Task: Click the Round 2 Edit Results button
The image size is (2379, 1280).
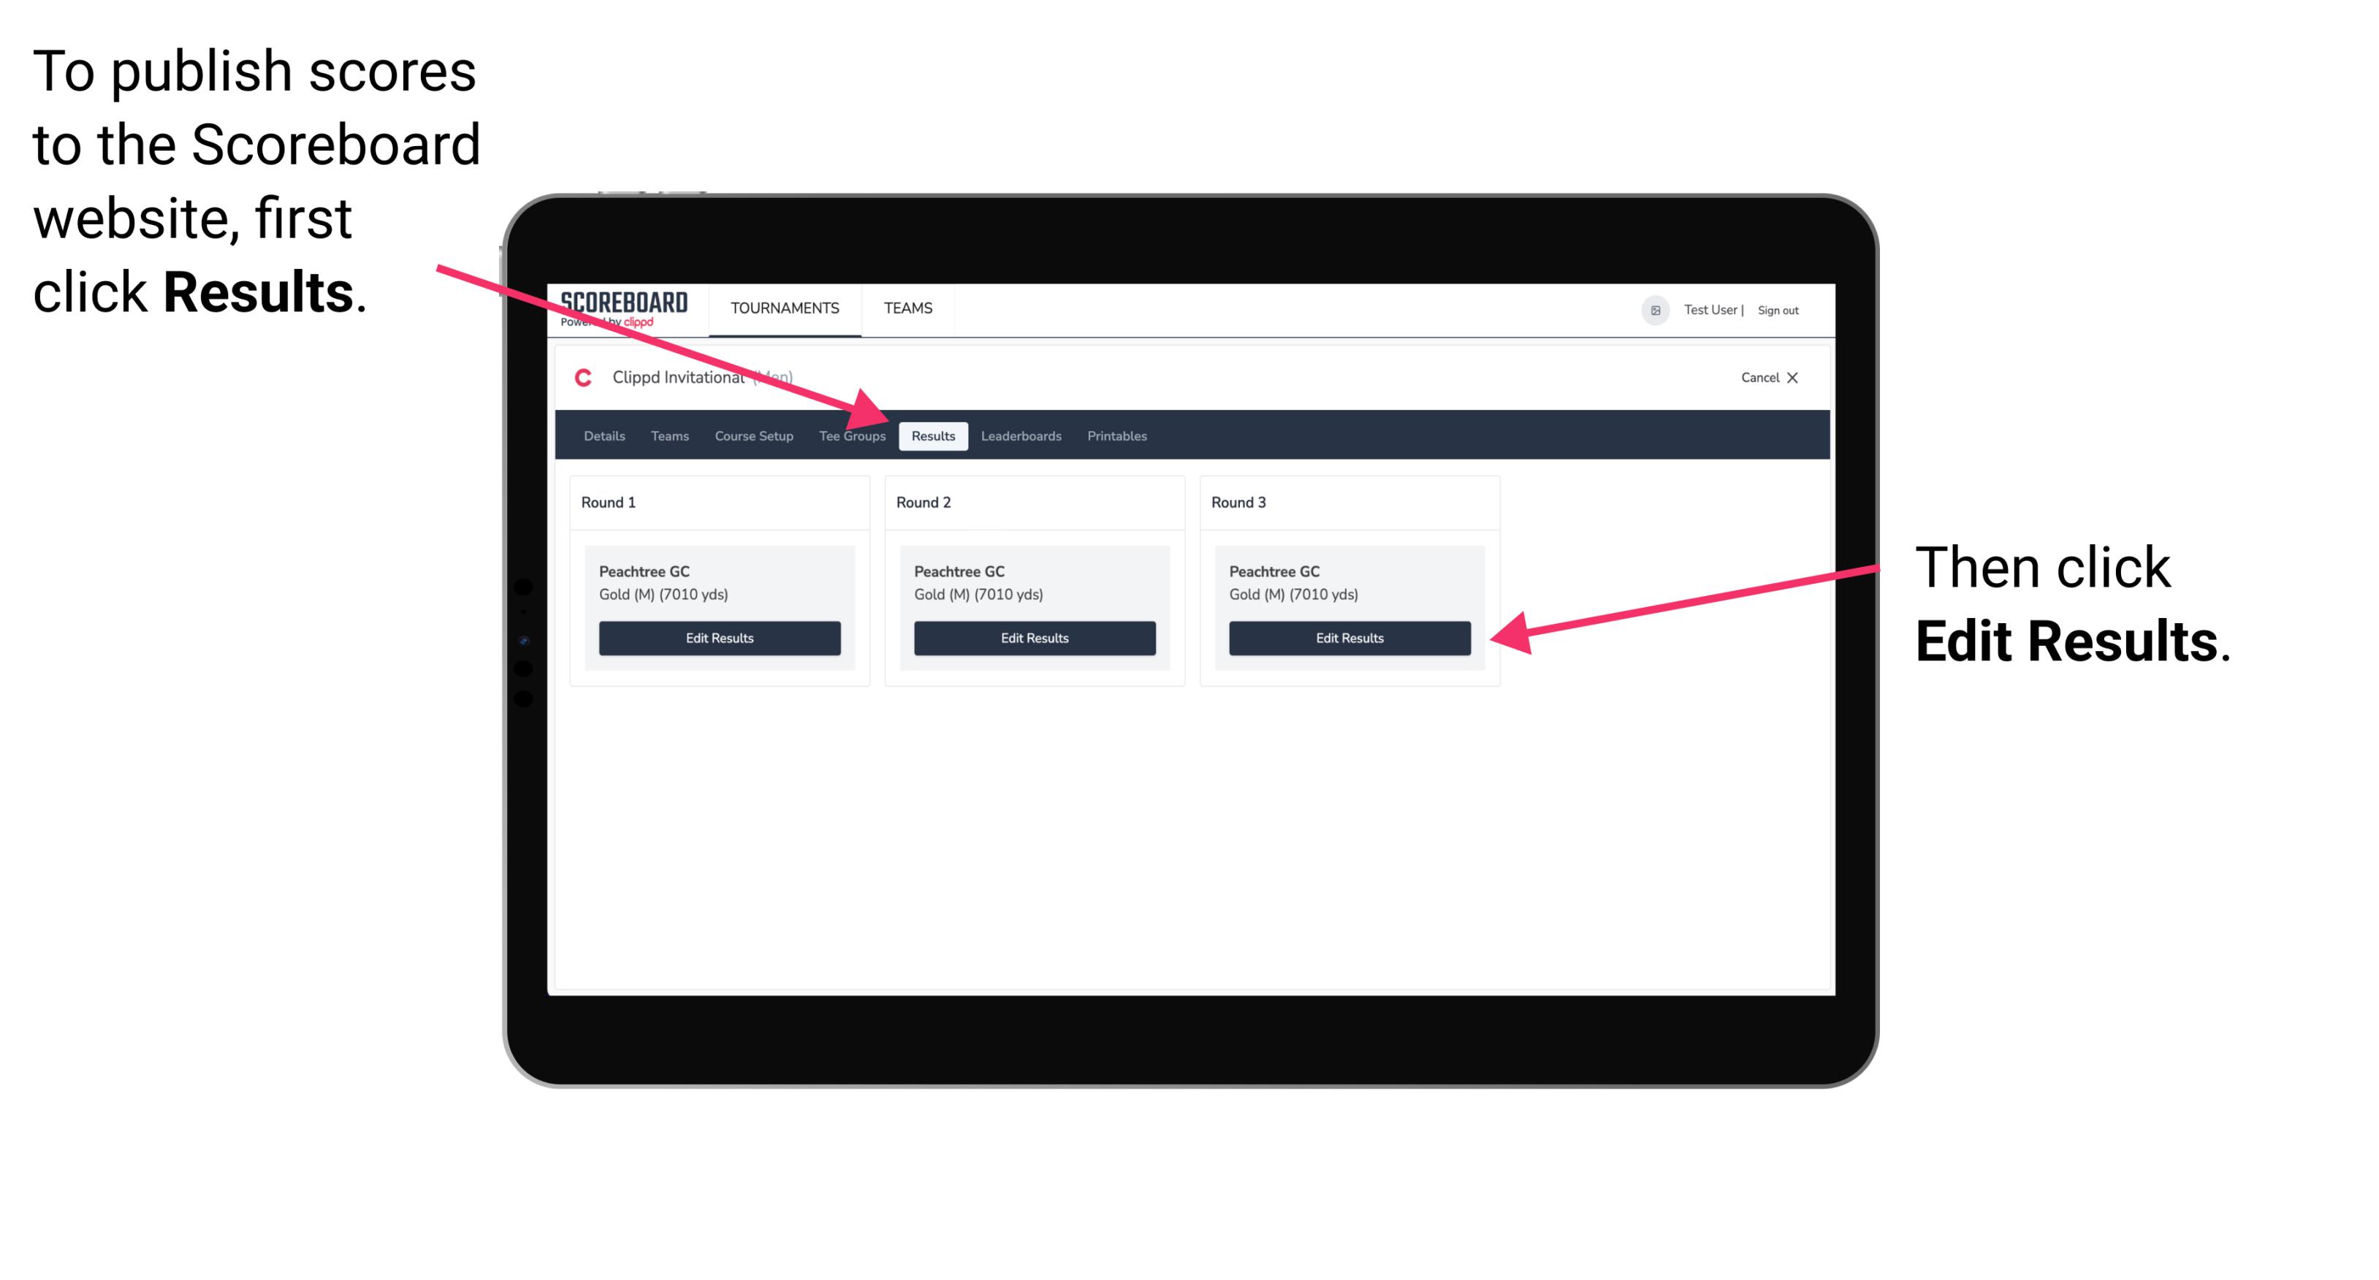Action: (1036, 639)
